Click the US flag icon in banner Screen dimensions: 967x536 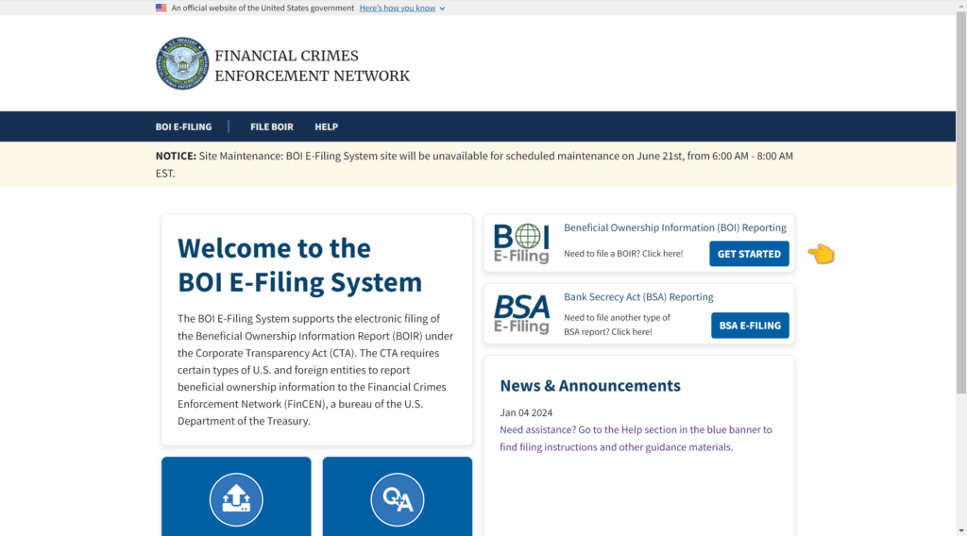point(161,8)
